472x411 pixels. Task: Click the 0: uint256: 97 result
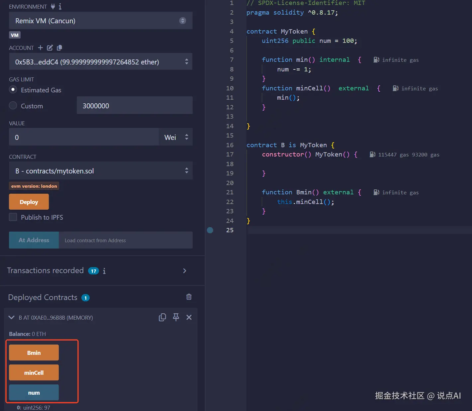click(34, 407)
